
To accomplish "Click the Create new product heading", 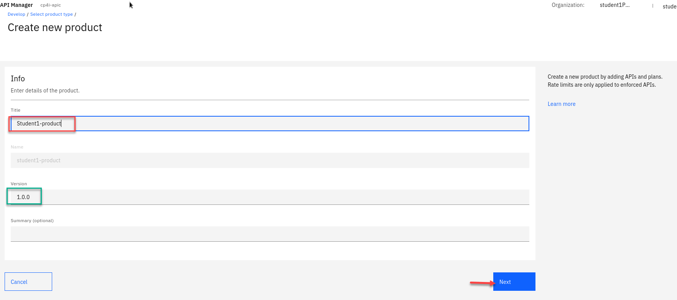I will (55, 28).
